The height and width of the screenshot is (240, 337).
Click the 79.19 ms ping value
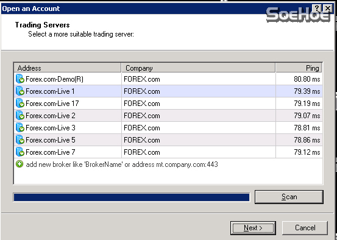point(307,104)
